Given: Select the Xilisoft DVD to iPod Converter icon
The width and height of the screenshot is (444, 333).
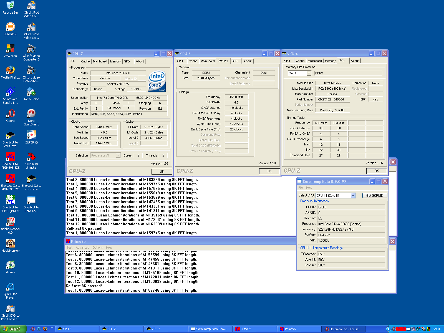Looking at the screenshot, I should pyautogui.click(x=10, y=312).
